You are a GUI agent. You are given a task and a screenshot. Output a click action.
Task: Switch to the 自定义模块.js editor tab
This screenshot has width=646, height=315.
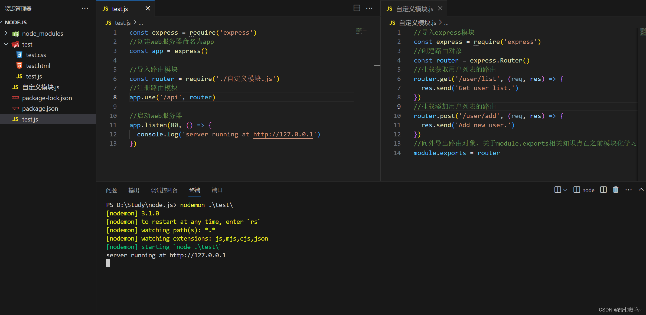[414, 9]
